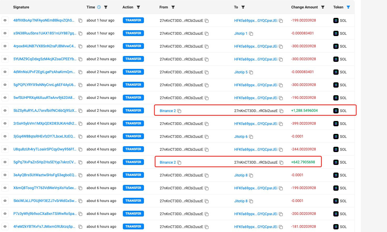Click the +1,288.5496004 amount
The width and height of the screenshot is (387, 232).
click(x=304, y=110)
